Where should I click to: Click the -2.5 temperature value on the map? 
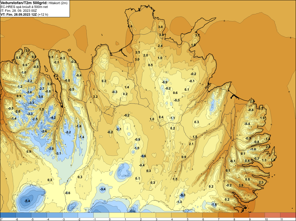click(x=35, y=119)
